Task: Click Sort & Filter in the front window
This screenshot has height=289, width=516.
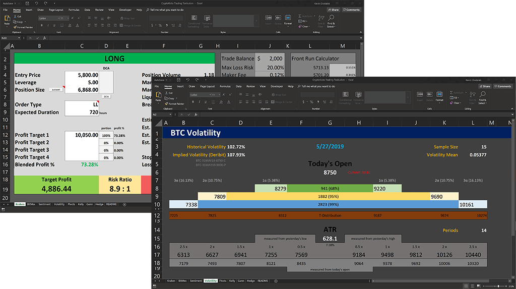Action: (473, 97)
